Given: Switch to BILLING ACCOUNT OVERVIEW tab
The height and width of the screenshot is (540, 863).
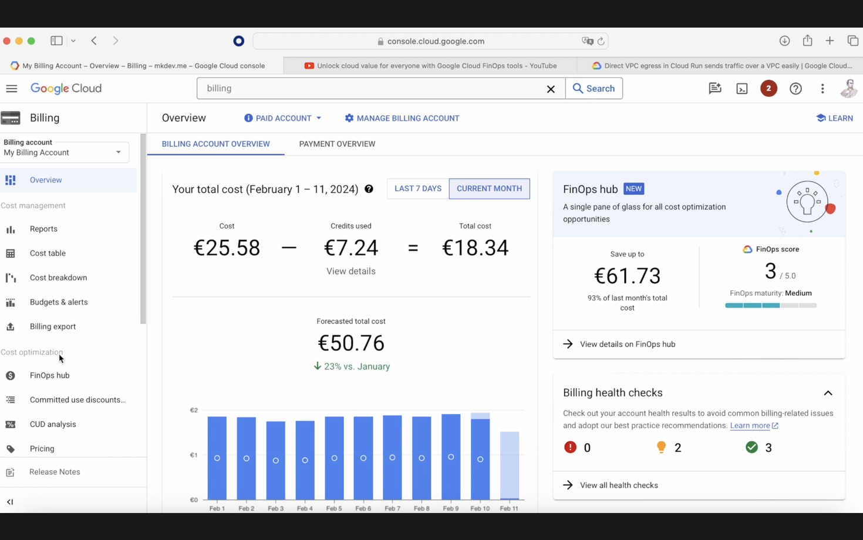Looking at the screenshot, I should (215, 144).
